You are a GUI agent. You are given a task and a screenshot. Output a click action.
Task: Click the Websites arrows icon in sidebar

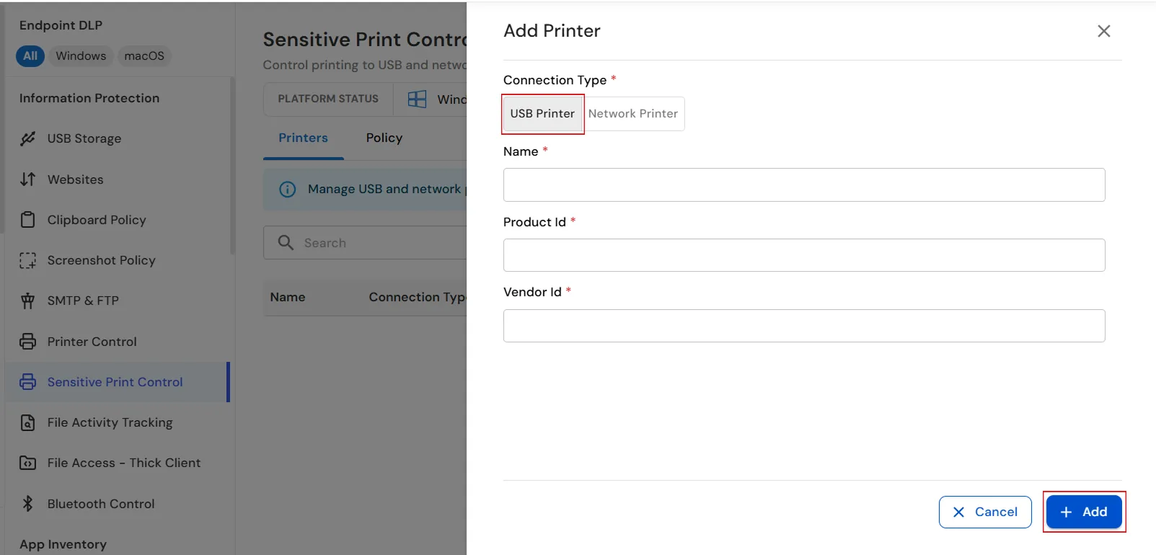(27, 179)
